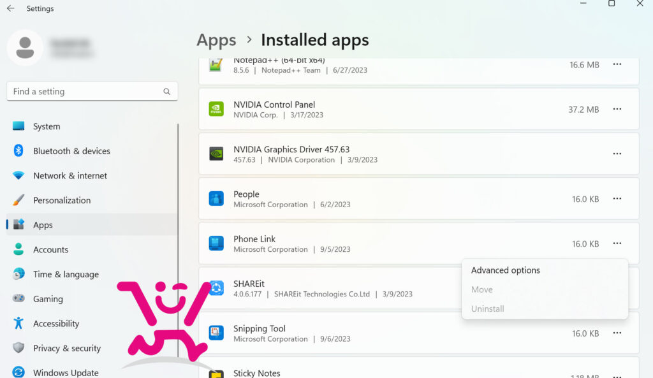Image resolution: width=653 pixels, height=378 pixels.
Task: Select the Gaming controller icon
Action: [x=18, y=298]
